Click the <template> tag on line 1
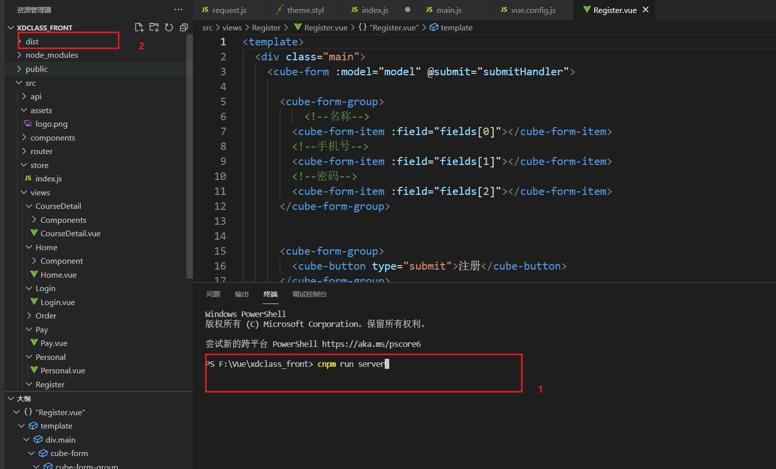This screenshot has width=776, height=469. [273, 42]
